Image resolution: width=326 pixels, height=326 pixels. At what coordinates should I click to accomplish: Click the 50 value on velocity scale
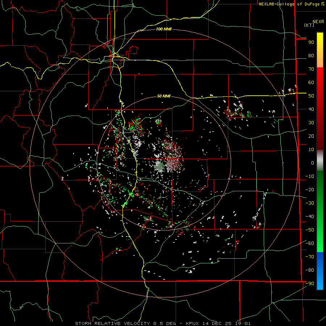pyautogui.click(x=311, y=96)
